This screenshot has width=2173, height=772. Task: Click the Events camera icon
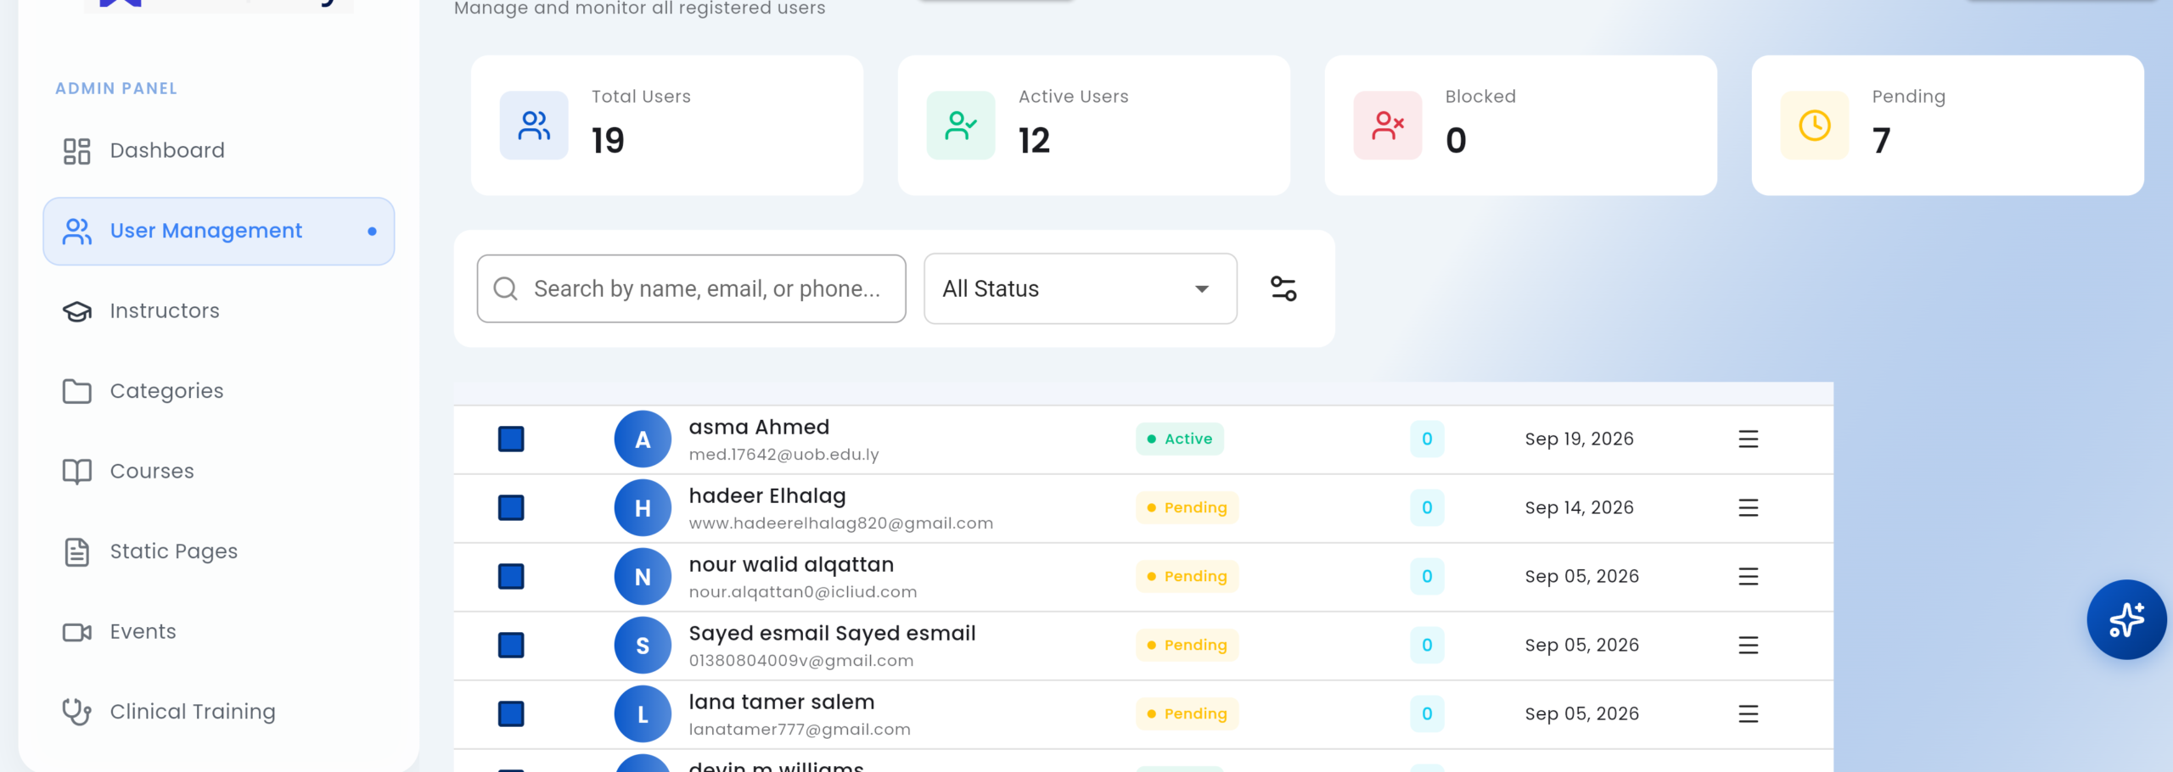[x=76, y=632]
